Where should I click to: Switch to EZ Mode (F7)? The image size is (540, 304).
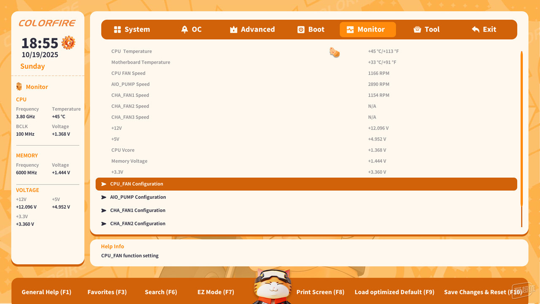pyautogui.click(x=216, y=292)
